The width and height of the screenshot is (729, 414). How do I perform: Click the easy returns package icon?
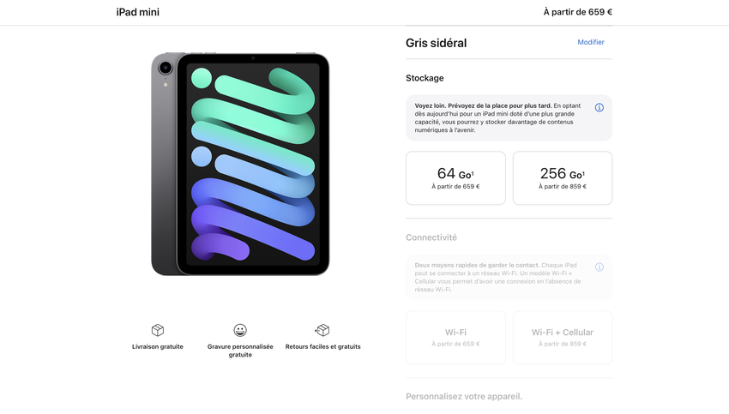click(x=322, y=330)
